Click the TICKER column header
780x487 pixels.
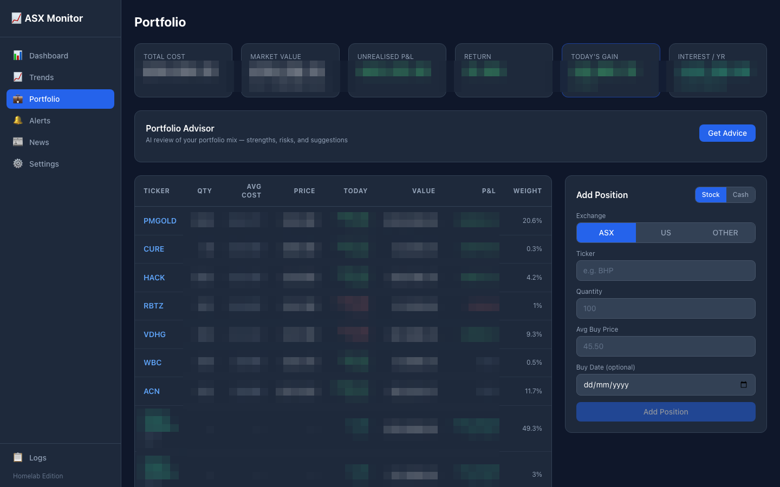tap(157, 191)
